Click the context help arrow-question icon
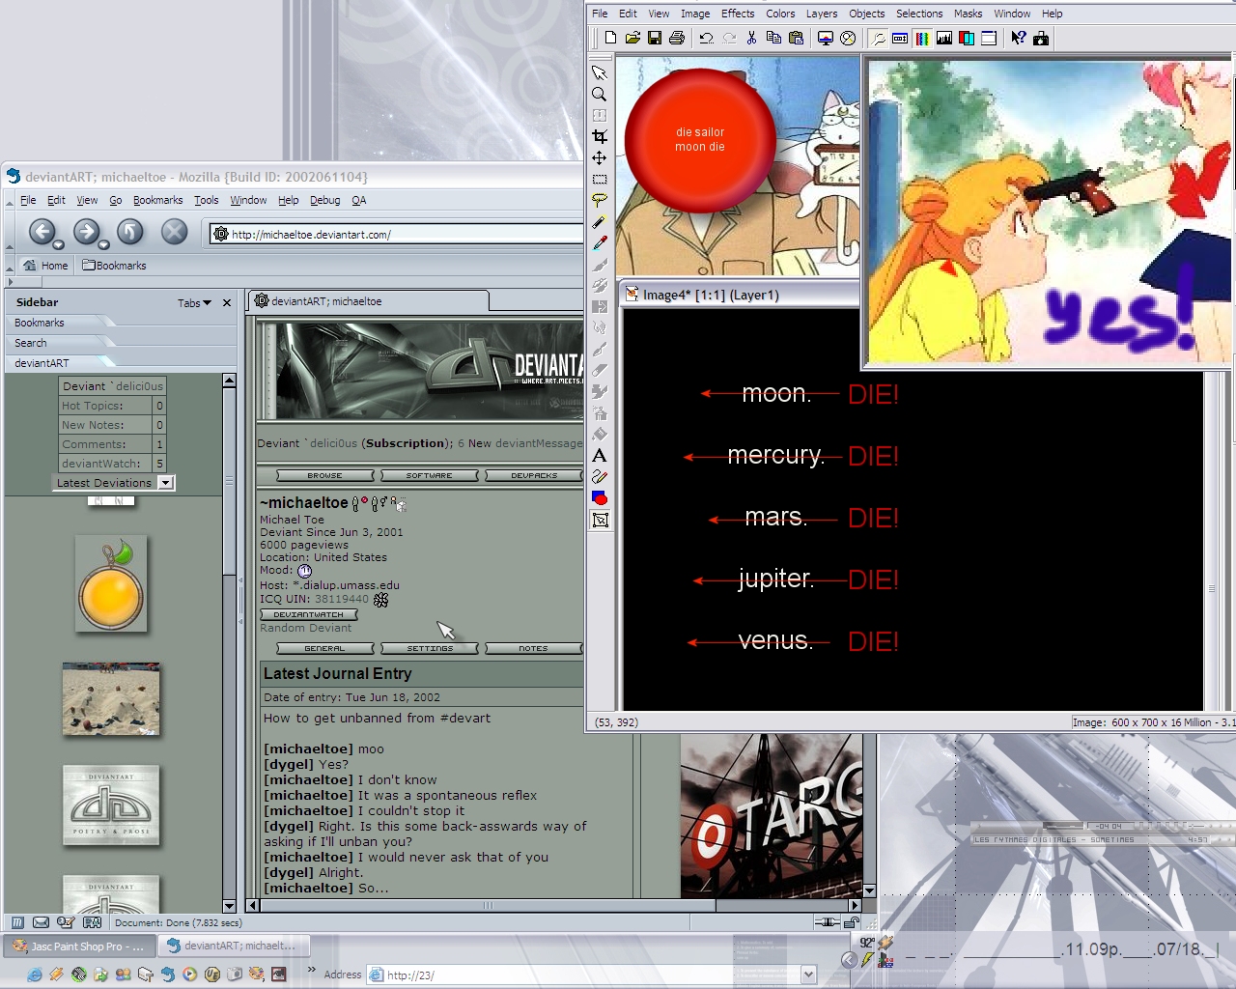Image resolution: width=1236 pixels, height=989 pixels. tap(1019, 39)
